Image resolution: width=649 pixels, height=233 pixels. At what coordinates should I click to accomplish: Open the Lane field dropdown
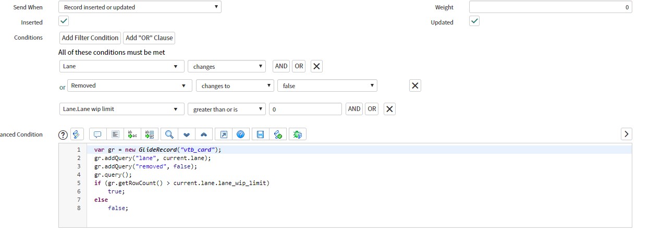pyautogui.click(x=121, y=66)
